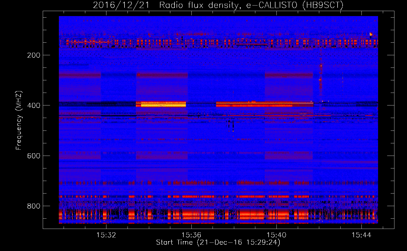
Task: Click the plot title 'Radio flux density, e-CALLISTO (HB9SCT)'
Action: (251, 5)
